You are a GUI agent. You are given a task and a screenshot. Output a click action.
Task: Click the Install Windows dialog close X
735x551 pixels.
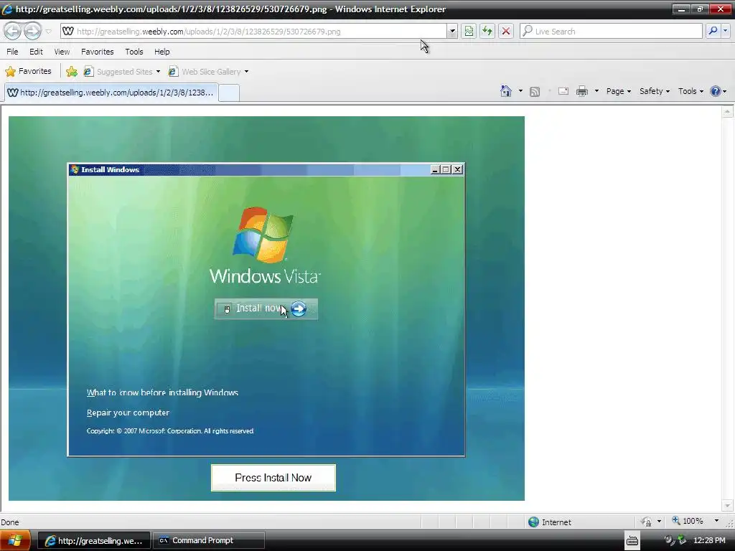click(x=457, y=169)
